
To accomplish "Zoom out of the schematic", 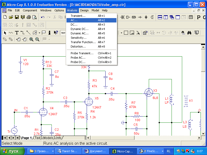I will [37, 39].
